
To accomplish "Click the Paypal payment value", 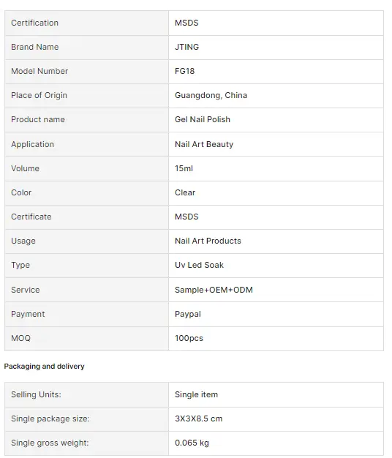I will [x=188, y=314].
